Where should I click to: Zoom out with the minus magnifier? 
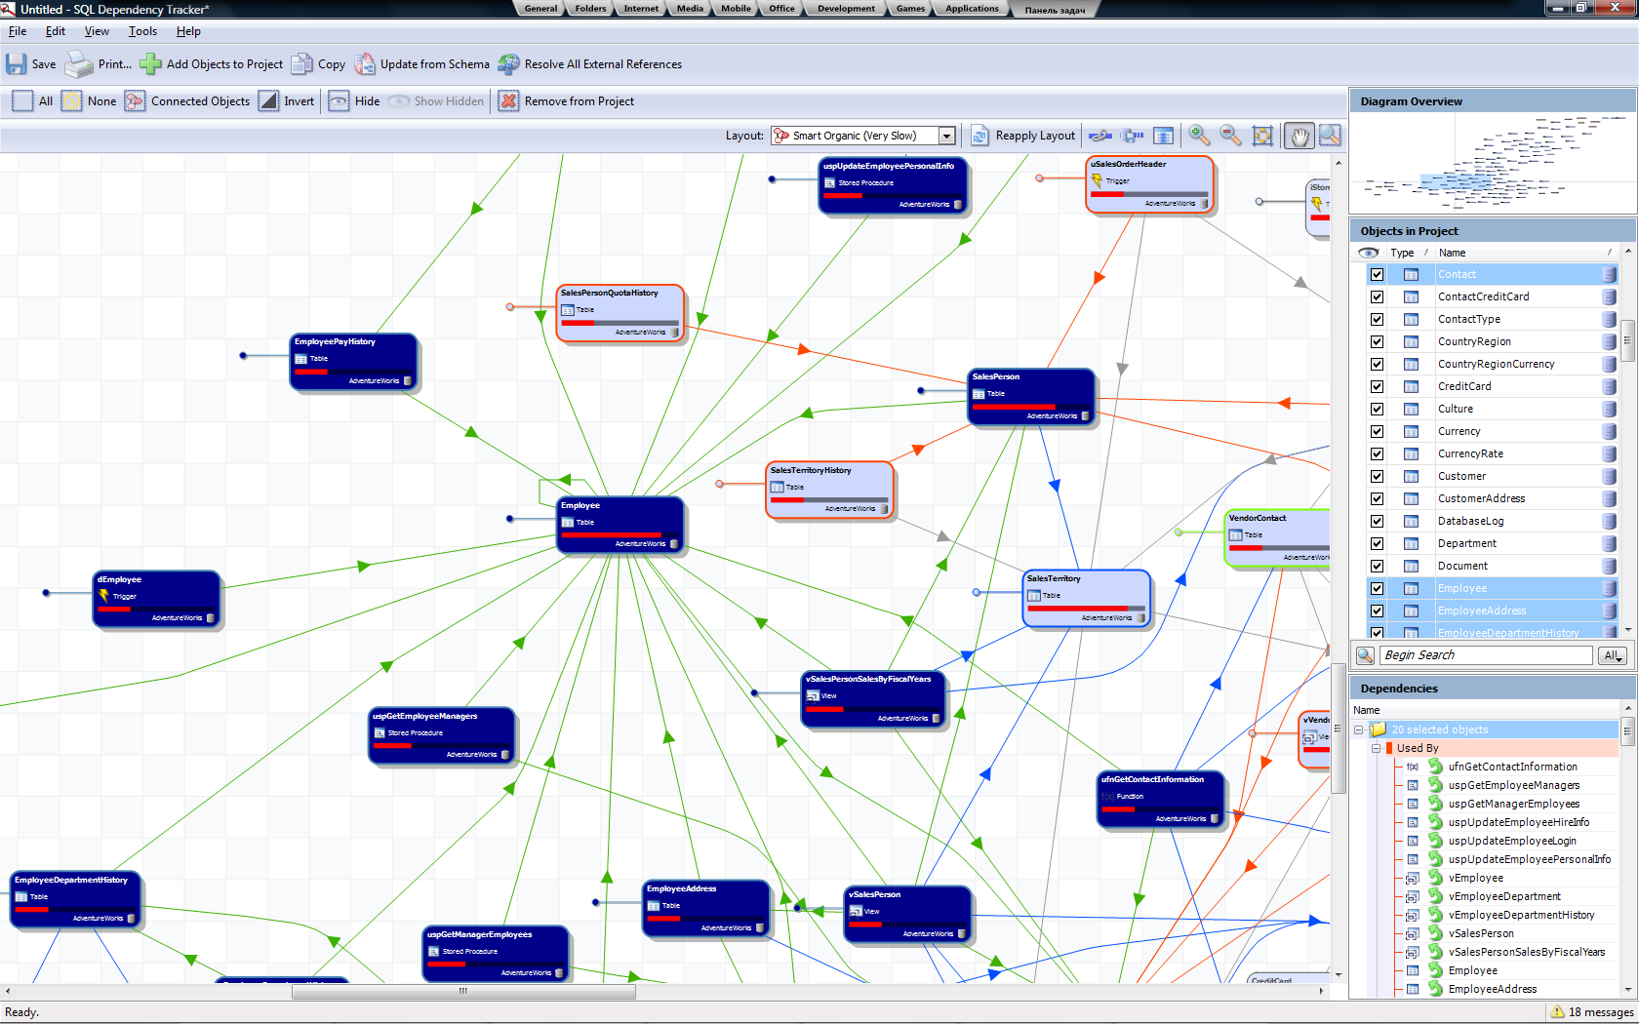point(1230,136)
